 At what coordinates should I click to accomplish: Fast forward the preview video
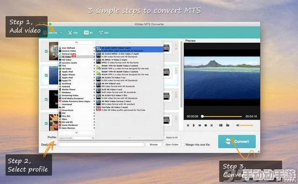tap(200, 125)
